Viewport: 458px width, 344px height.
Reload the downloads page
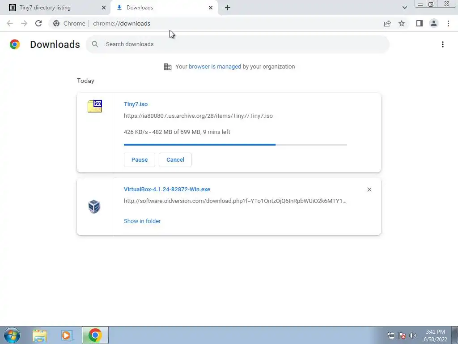click(x=38, y=23)
